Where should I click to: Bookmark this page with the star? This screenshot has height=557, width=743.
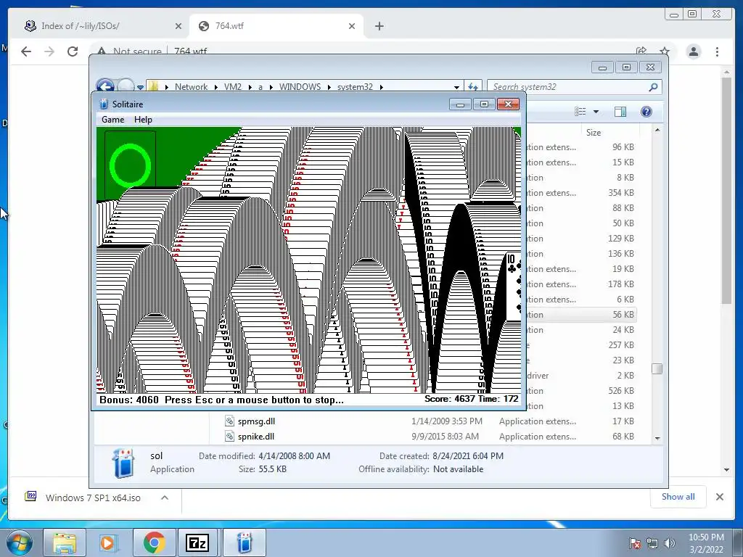[x=665, y=51]
